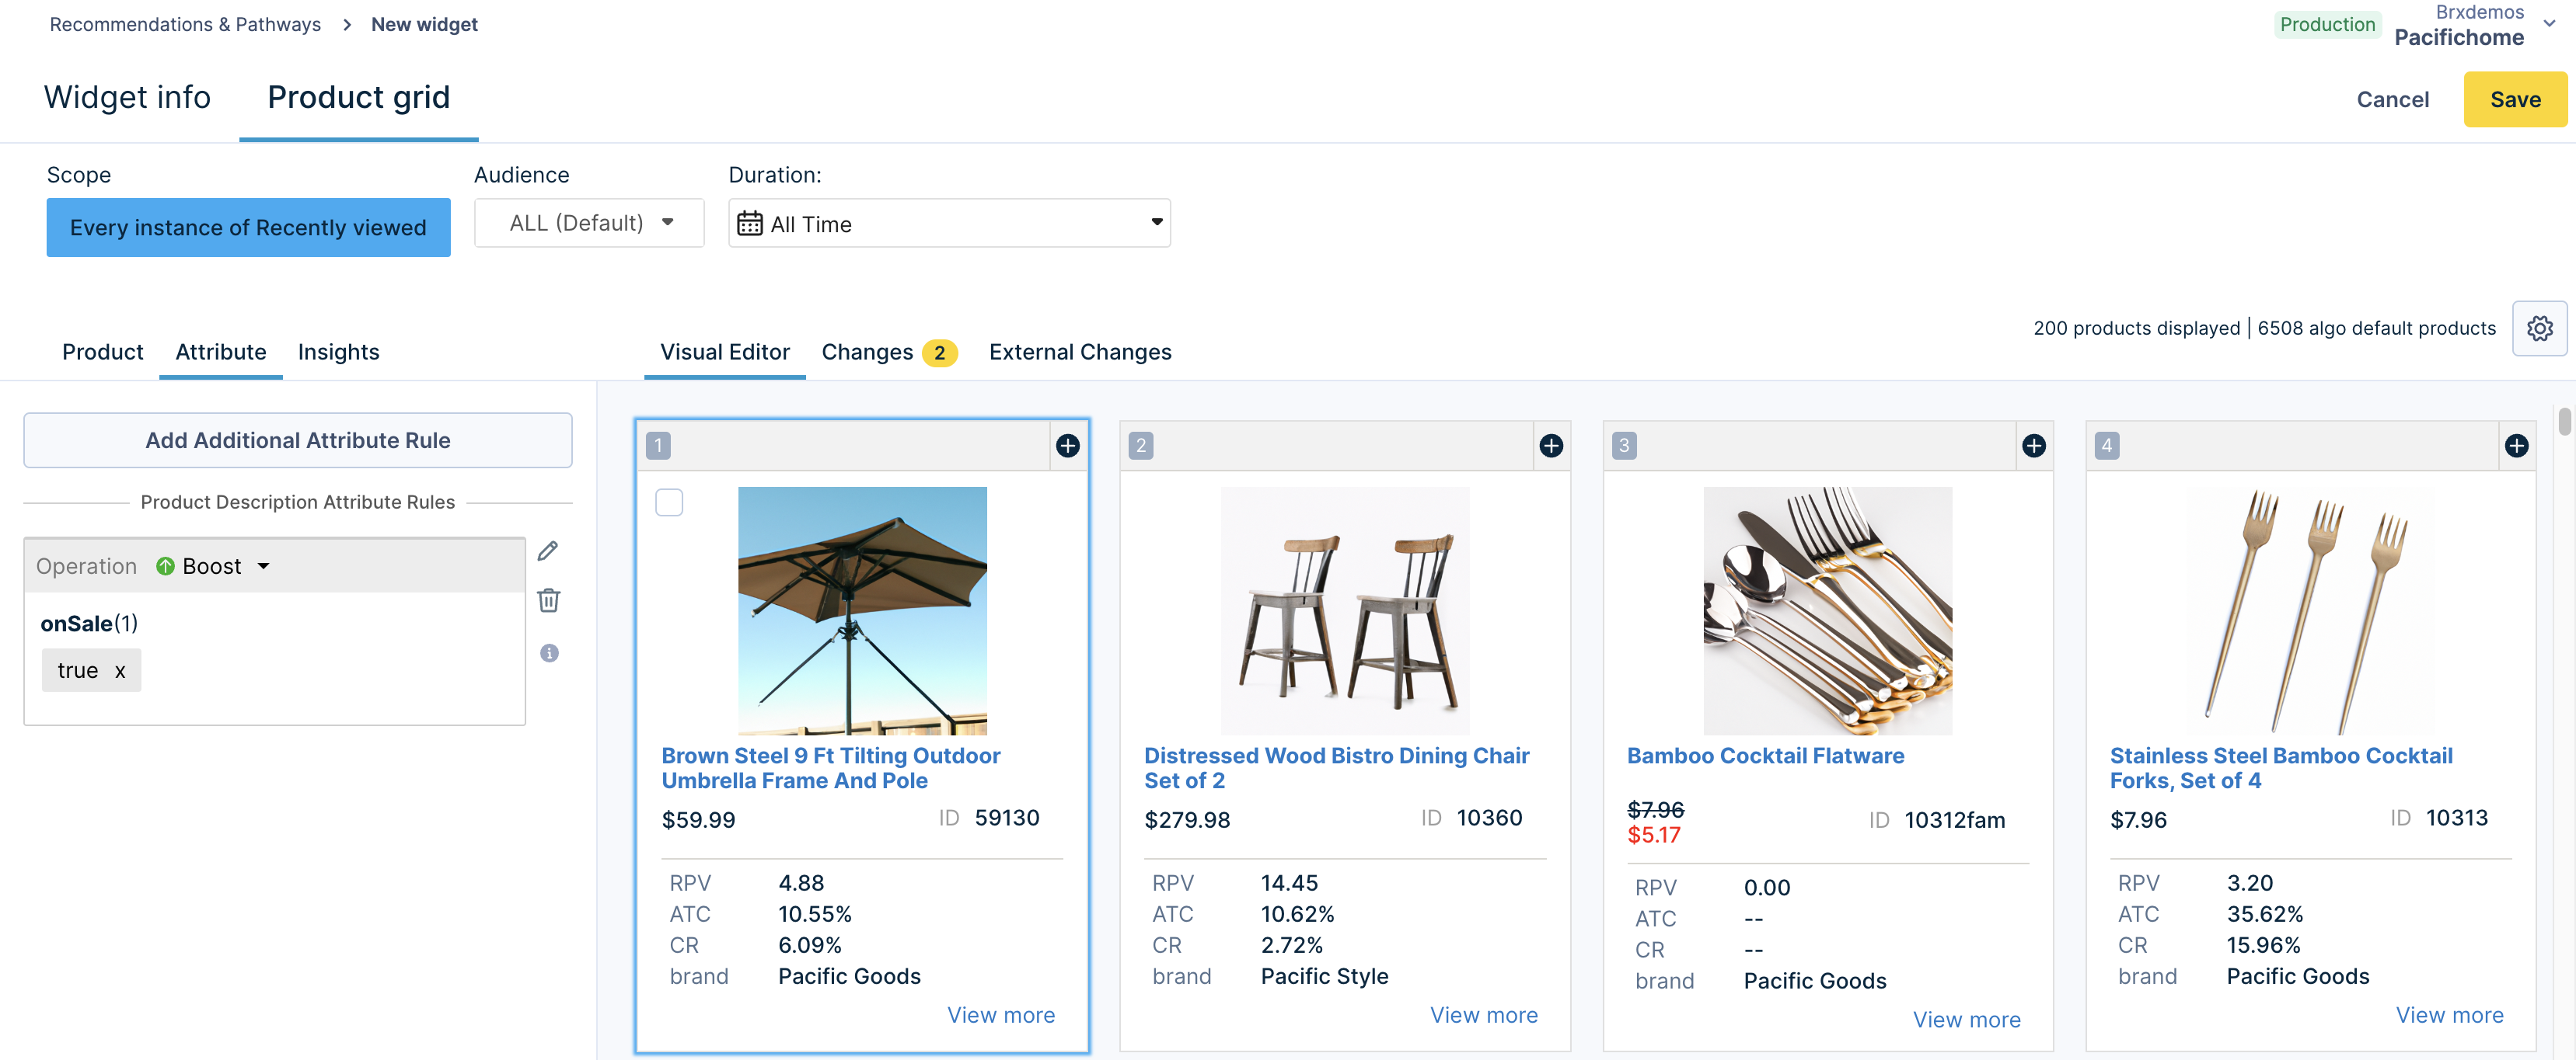This screenshot has width=2576, height=1060.
Task: Click the plus icon on product slot 2
Action: click(x=1550, y=446)
